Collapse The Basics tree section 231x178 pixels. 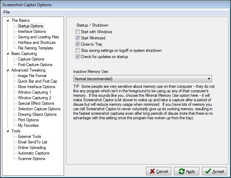click(8, 21)
